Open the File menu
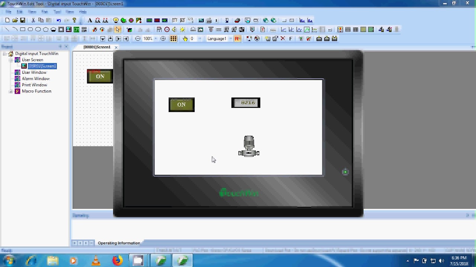 (8, 12)
